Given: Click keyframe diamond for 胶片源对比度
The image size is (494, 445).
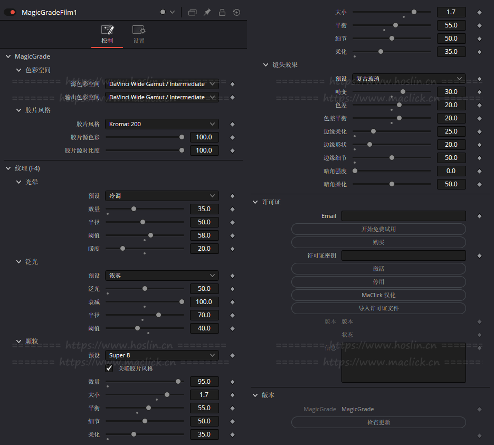Looking at the screenshot, I should point(233,150).
